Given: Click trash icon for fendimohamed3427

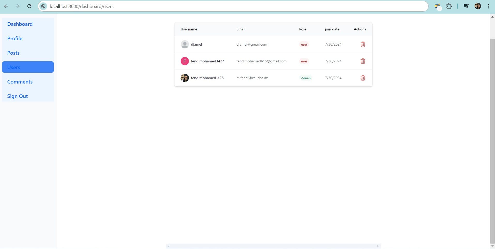Looking at the screenshot, I should pos(363,61).
